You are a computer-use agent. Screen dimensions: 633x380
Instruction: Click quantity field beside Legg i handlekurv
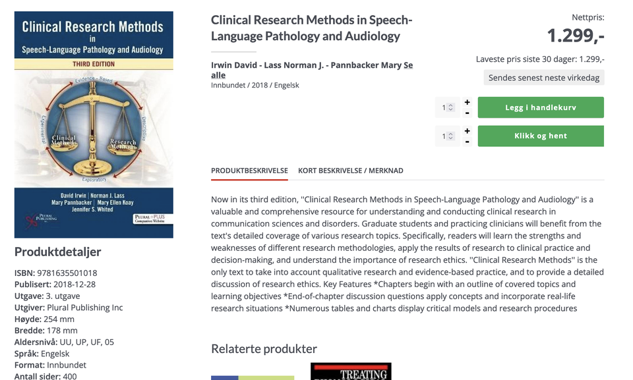point(444,107)
